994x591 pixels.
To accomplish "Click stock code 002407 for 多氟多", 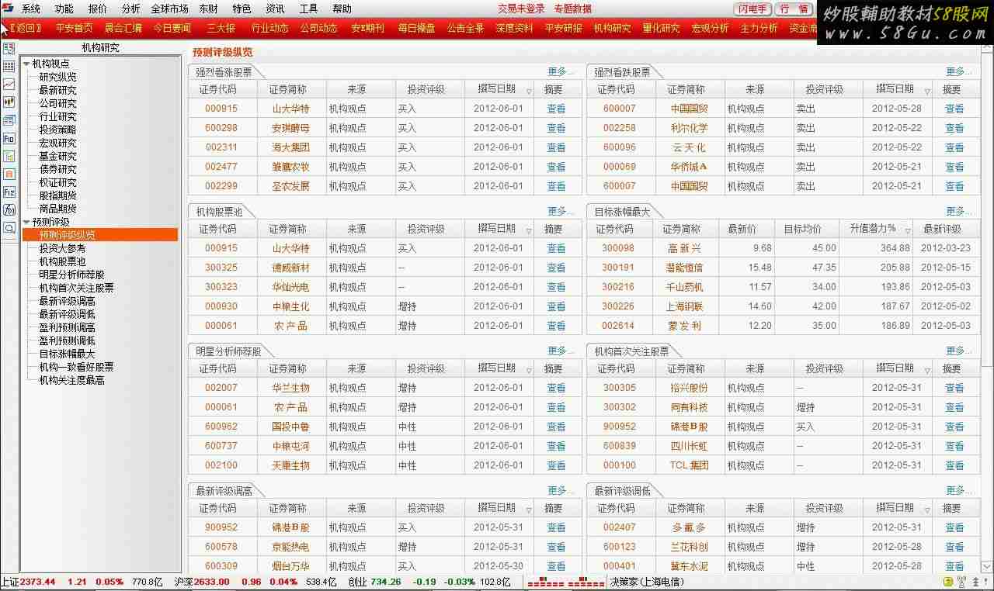I will 620,527.
